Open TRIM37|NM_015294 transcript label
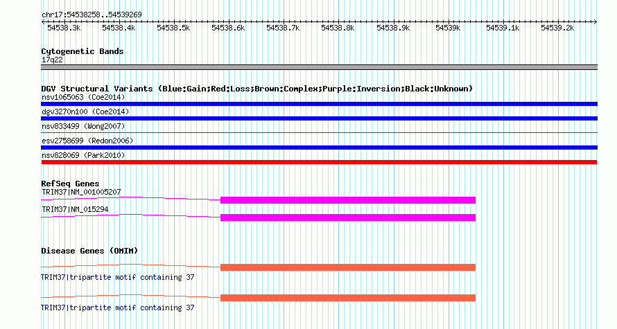This screenshot has height=329, width=617. coord(75,209)
